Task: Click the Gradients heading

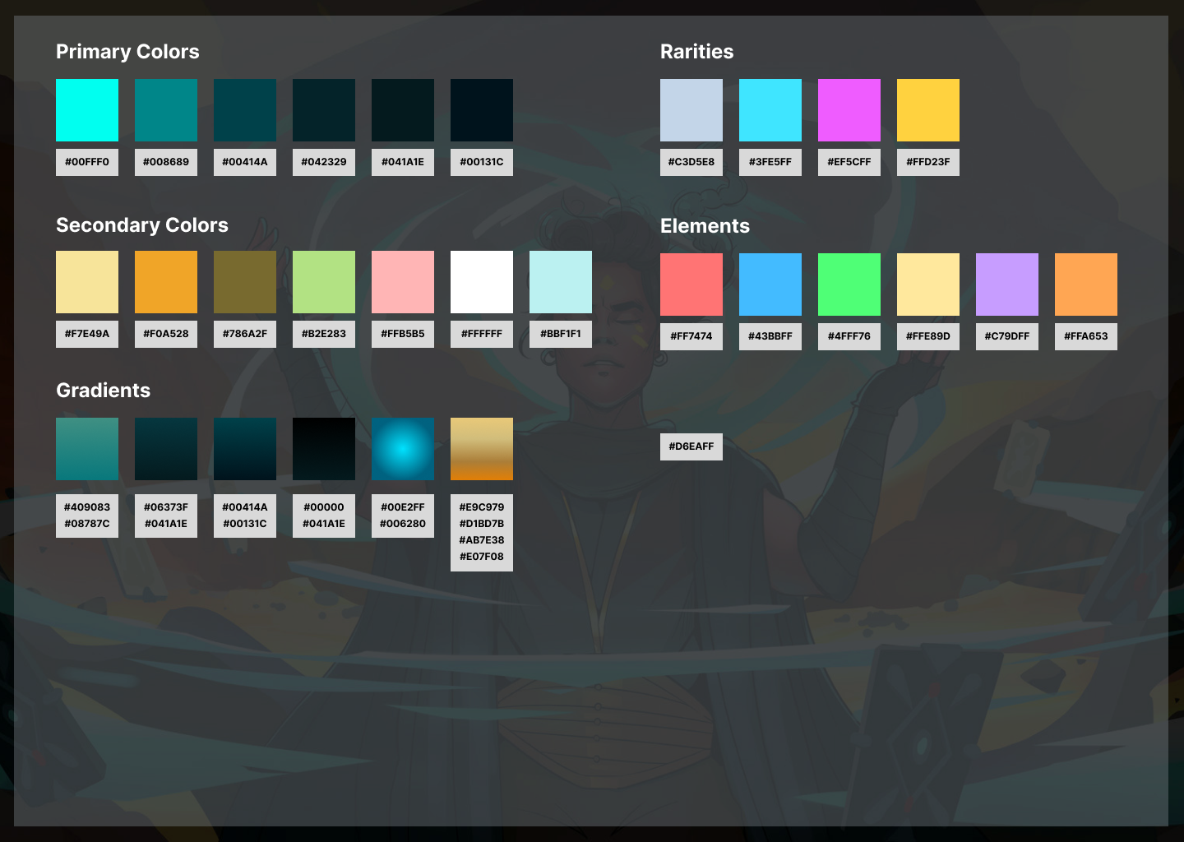Action: [x=104, y=391]
